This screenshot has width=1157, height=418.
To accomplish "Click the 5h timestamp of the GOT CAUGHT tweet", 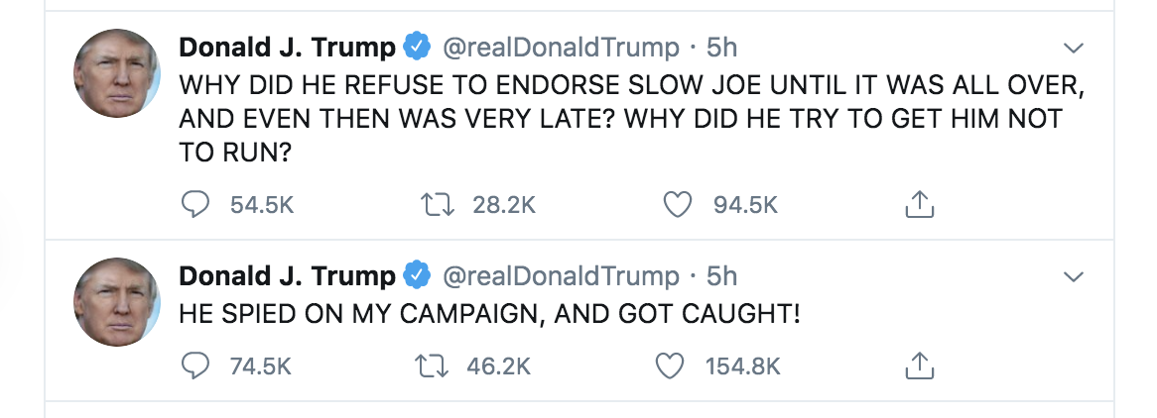I will pyautogui.click(x=721, y=276).
